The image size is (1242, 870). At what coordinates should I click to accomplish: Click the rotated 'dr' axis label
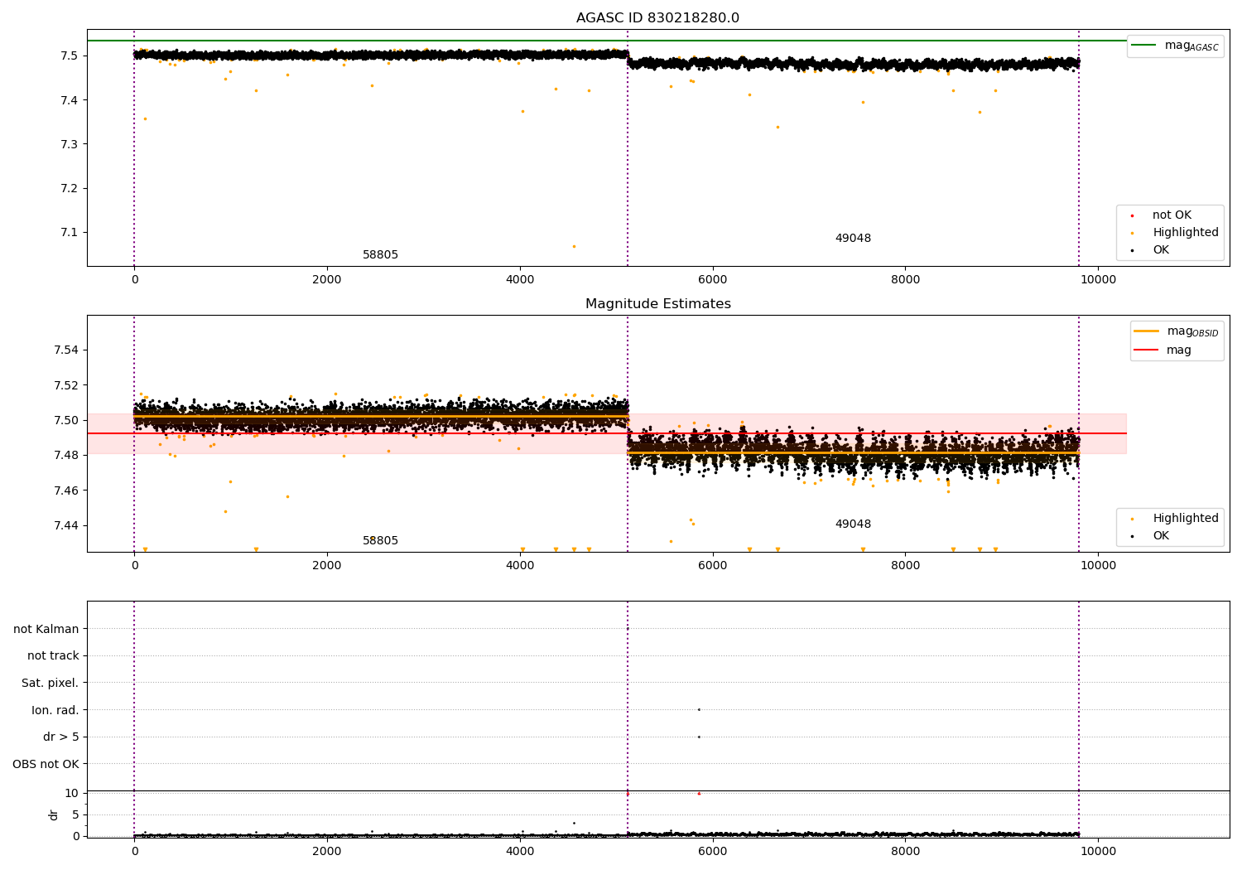pos(54,814)
